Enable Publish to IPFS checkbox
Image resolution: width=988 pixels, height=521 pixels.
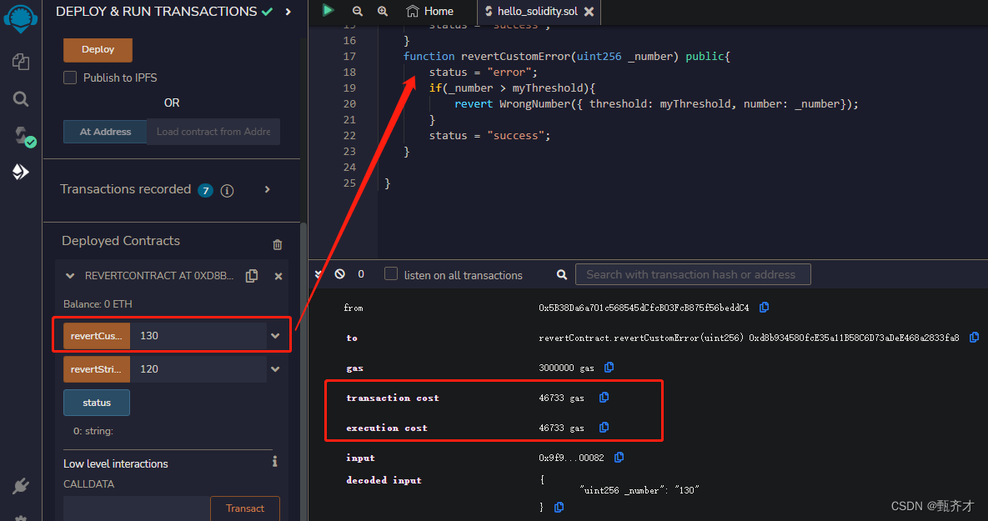[70, 78]
